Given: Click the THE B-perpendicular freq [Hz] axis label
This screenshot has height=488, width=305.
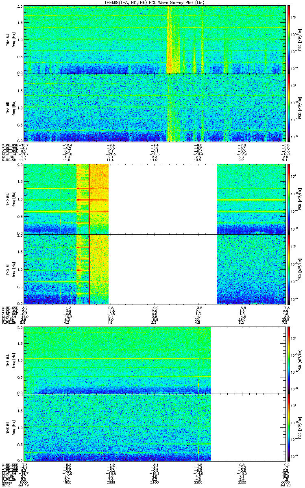Looking at the screenshot, I should tap(13, 360).
